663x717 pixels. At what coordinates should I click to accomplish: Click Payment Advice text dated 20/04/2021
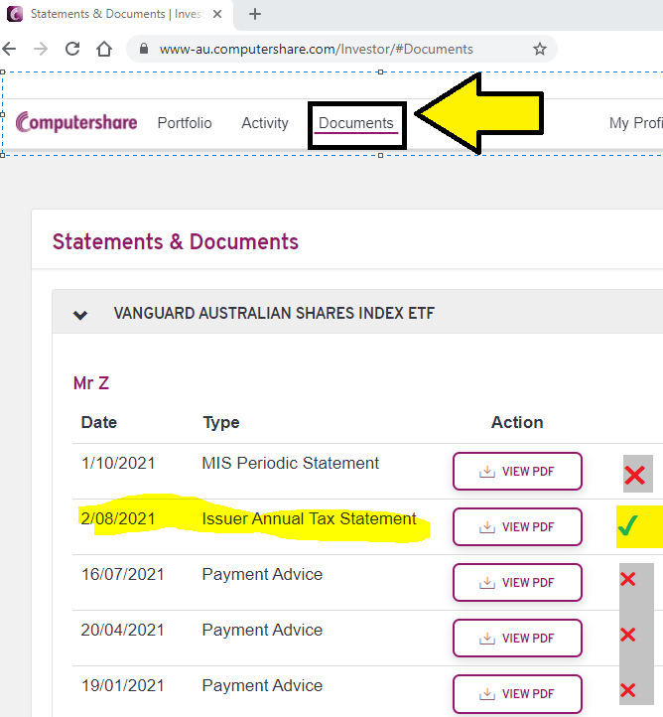[262, 631]
